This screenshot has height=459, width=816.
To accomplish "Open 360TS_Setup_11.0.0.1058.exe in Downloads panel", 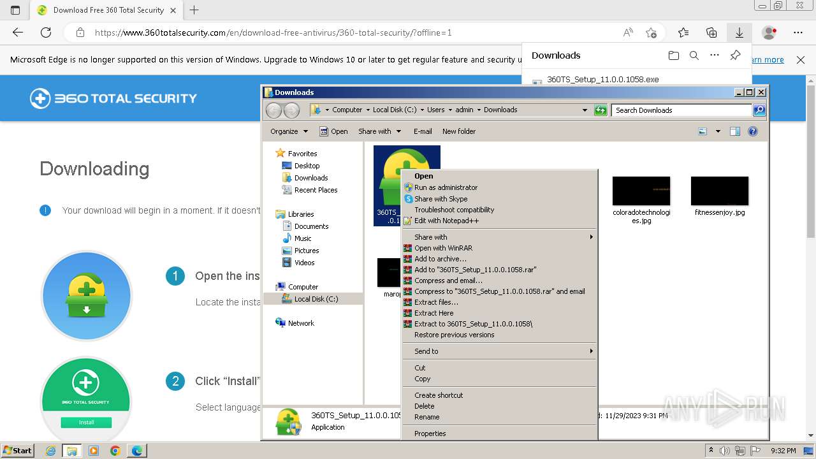I will click(x=602, y=80).
